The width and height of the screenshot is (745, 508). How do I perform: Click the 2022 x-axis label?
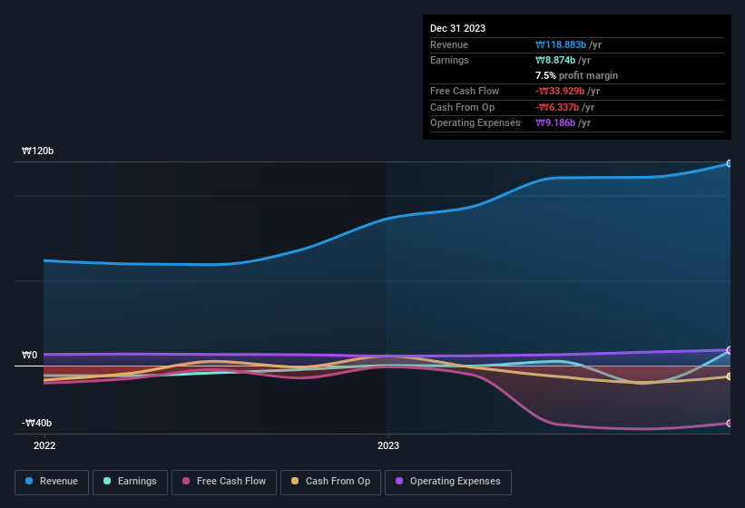click(x=44, y=445)
